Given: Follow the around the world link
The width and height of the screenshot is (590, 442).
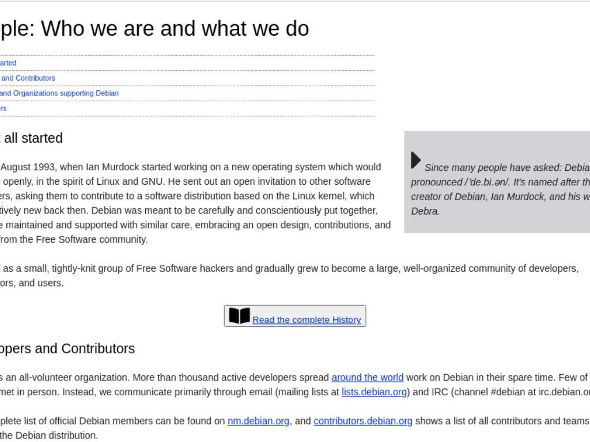Looking at the screenshot, I should point(367,378).
